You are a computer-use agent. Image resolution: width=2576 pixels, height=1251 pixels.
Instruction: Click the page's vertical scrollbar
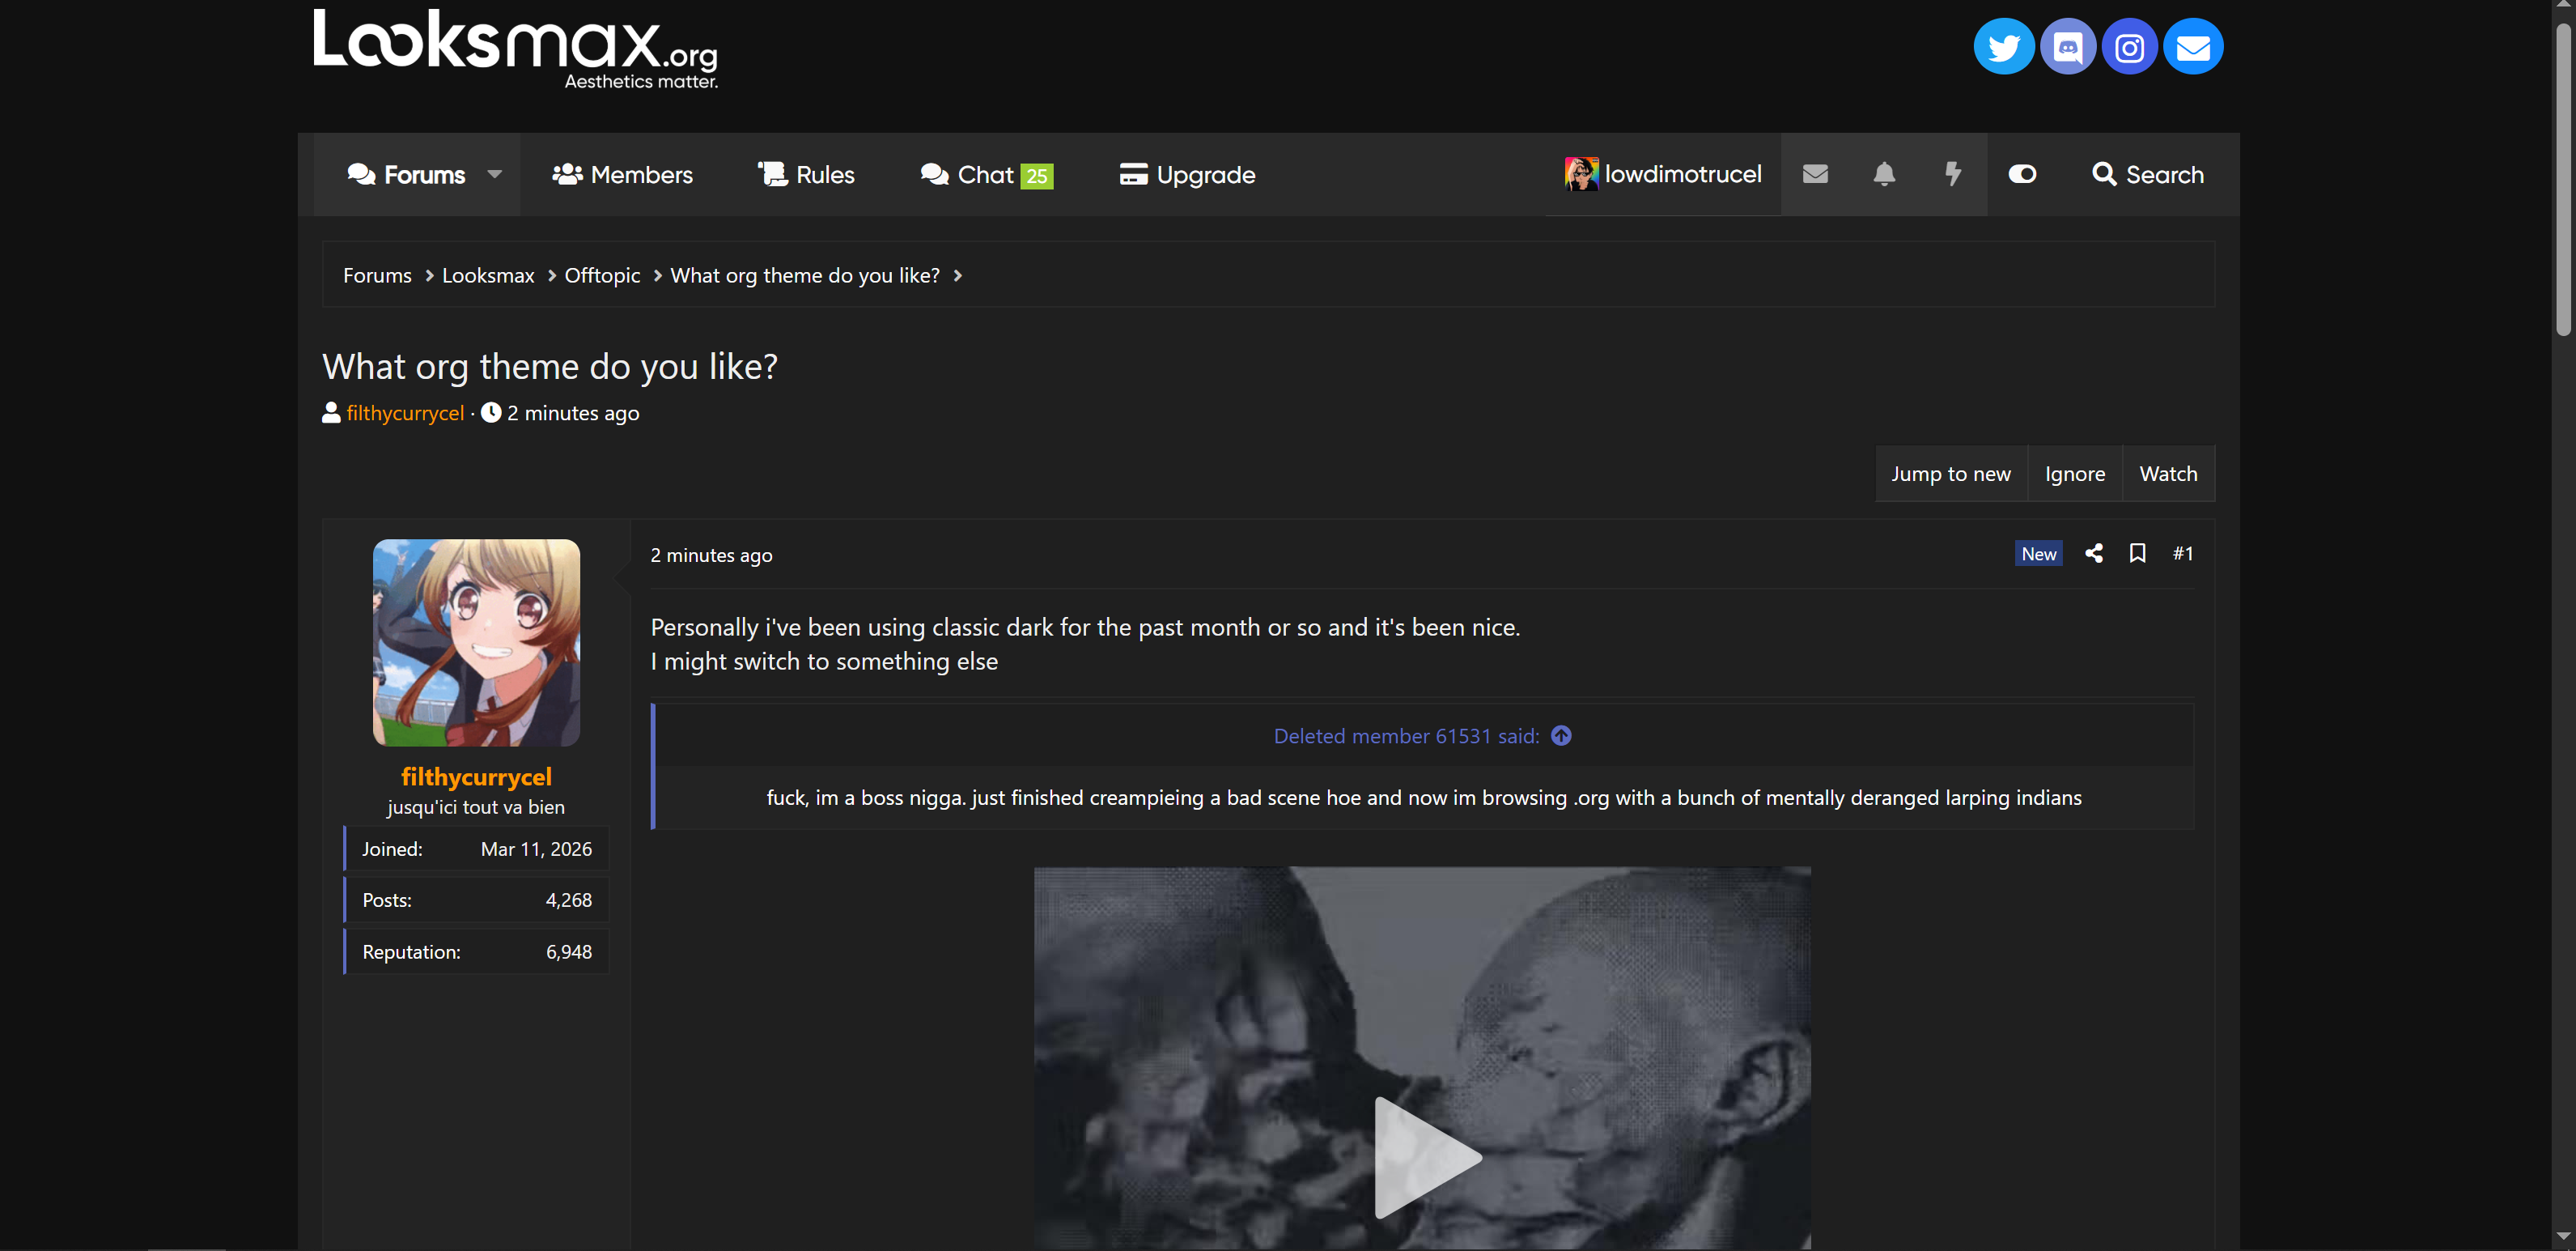click(x=2563, y=625)
